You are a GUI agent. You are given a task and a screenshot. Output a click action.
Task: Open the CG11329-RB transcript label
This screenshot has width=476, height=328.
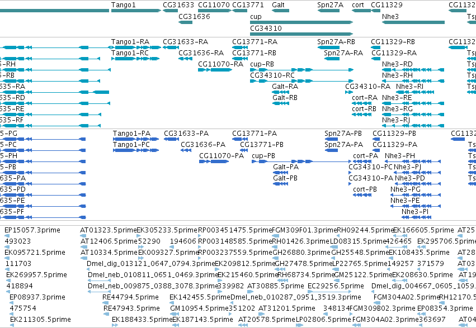tap(393, 41)
